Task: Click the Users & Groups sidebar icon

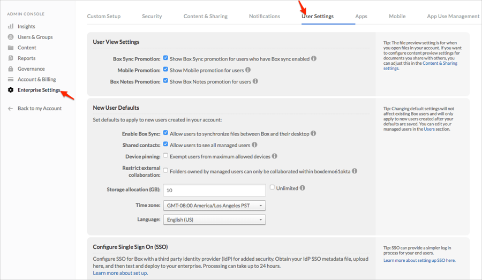Action: point(11,37)
